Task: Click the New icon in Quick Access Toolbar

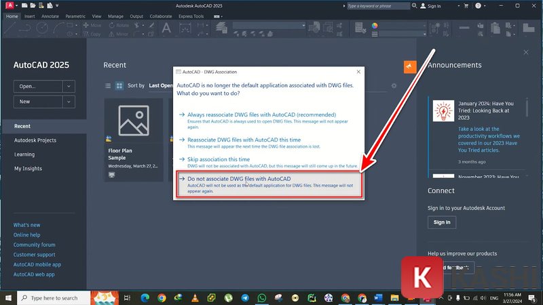Action: click(24, 5)
